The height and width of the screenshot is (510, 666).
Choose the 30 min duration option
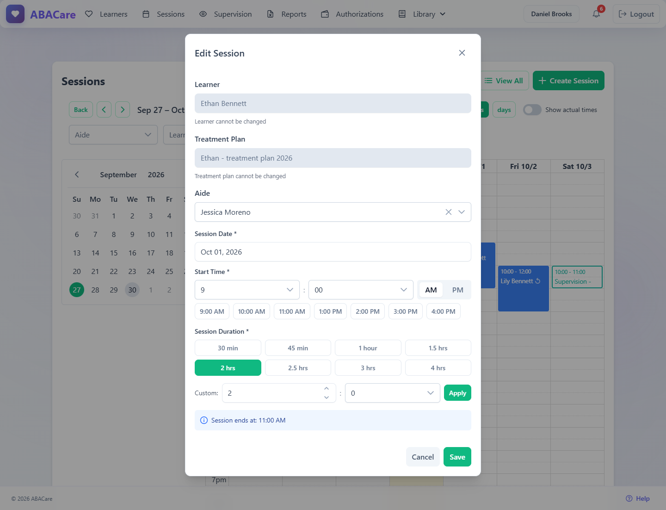pyautogui.click(x=228, y=348)
